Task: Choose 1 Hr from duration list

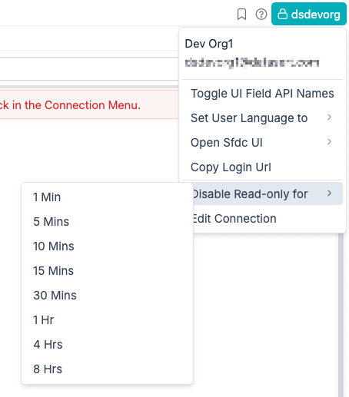Action: point(107,320)
